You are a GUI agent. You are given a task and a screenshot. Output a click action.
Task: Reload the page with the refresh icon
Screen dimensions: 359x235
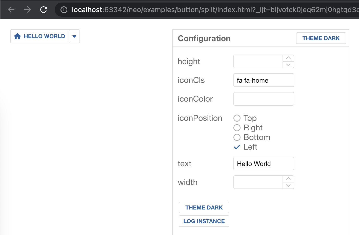tap(44, 10)
